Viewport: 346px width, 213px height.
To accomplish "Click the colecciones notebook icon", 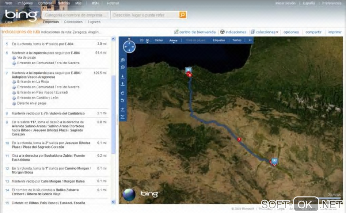I will tap(253, 32).
